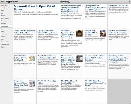Image resolution: width=131 pixels, height=104 pixels.
Task: Click the Gadgetwise article thumbnail image
Action: pos(32,84)
